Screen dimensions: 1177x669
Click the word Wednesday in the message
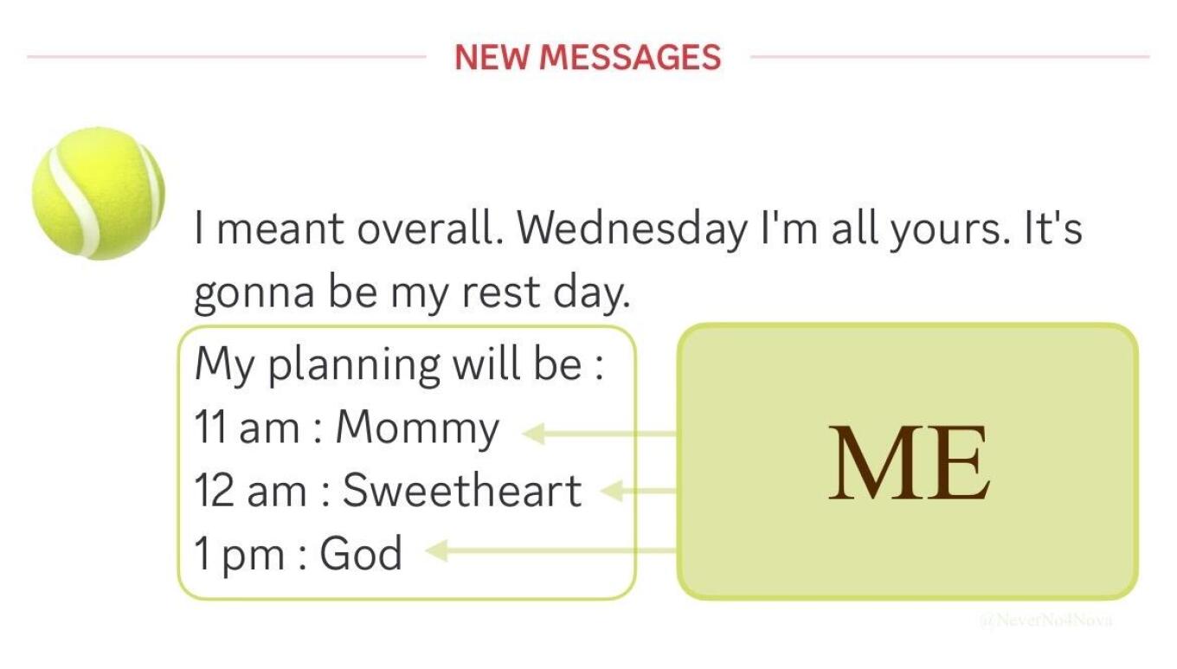point(633,229)
